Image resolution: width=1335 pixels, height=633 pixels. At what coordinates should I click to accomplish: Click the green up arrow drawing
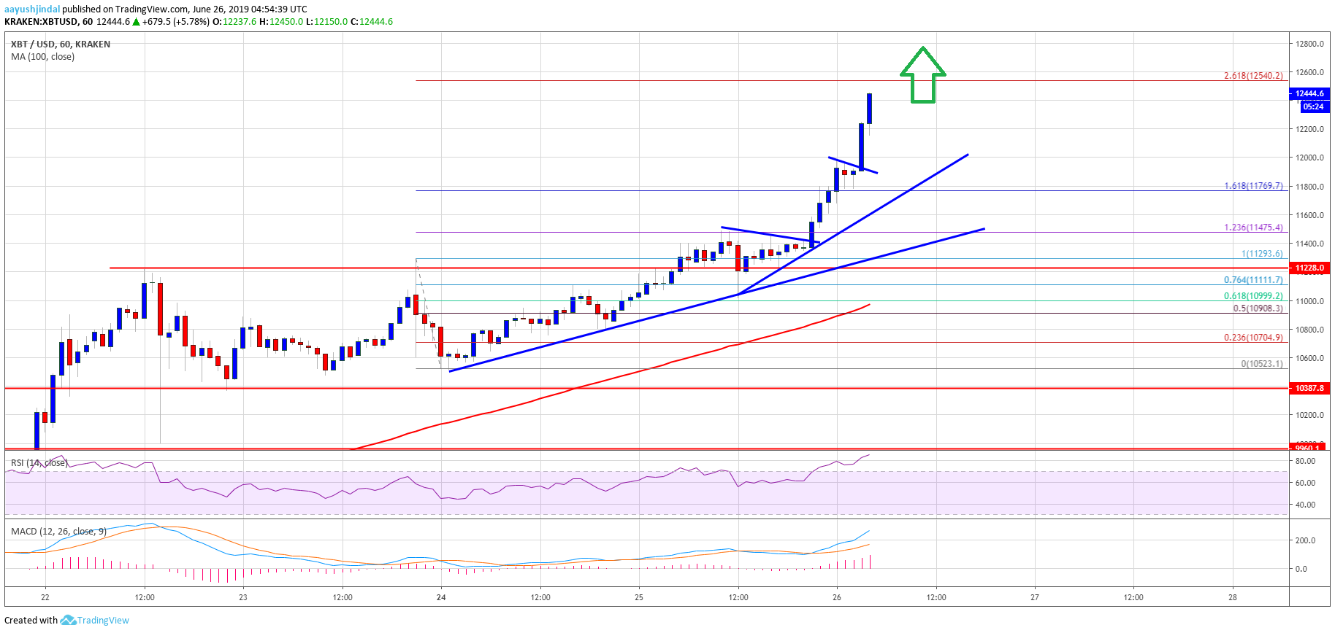tap(923, 75)
